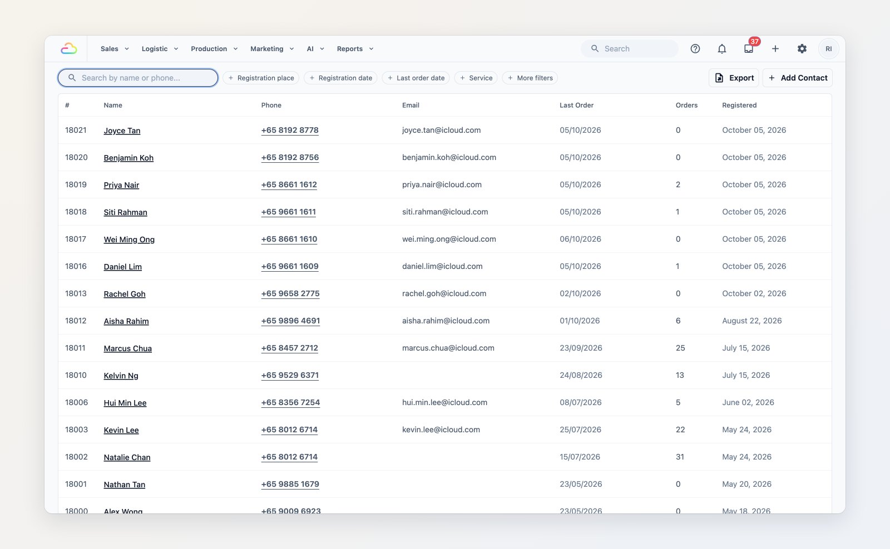This screenshot has width=890, height=549.
Task: Click the magnifier icon in the global Search box
Action: [595, 49]
